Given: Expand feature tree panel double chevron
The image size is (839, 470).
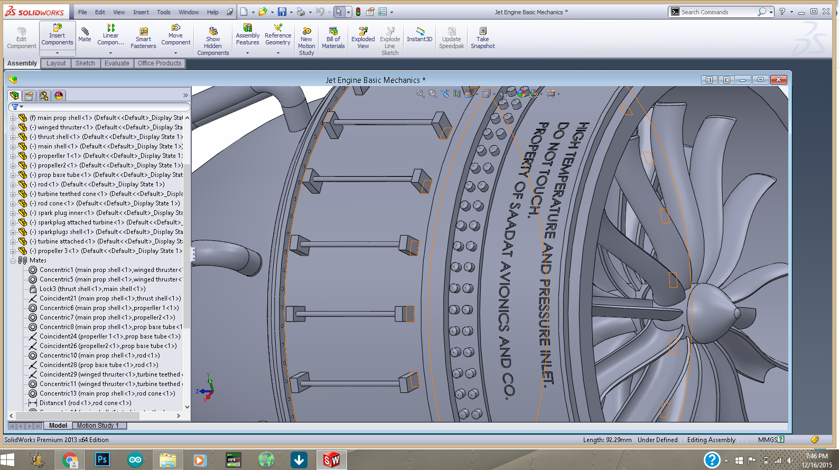Looking at the screenshot, I should click(185, 96).
